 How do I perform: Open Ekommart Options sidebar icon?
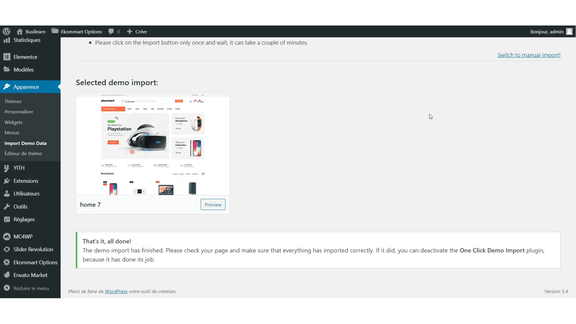coord(7,262)
